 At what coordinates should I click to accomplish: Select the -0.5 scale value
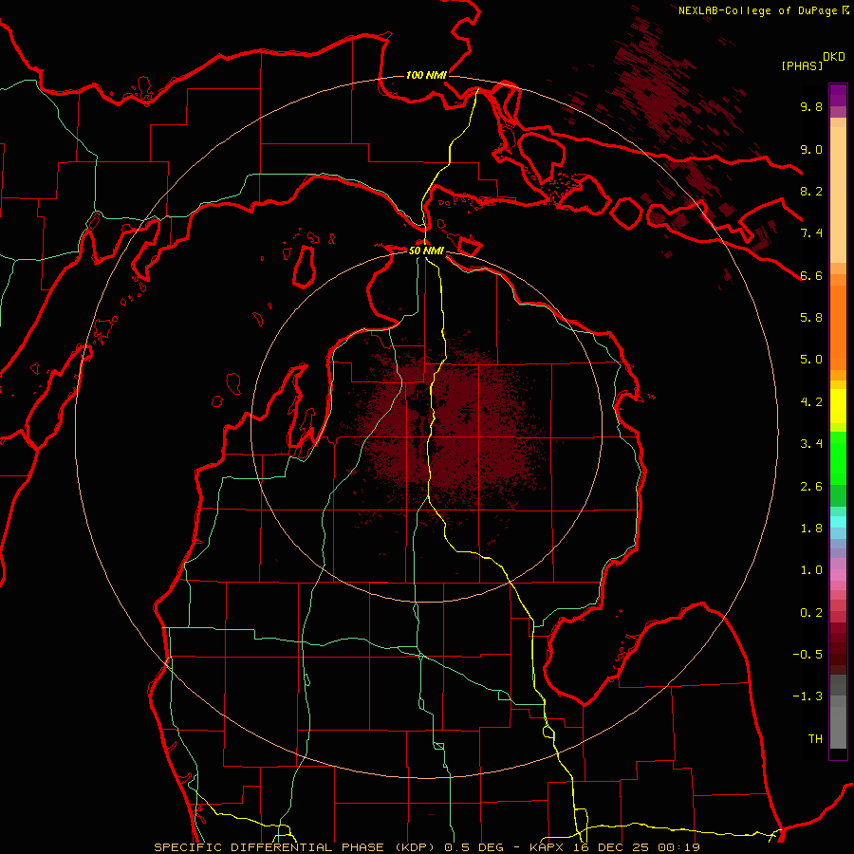pyautogui.click(x=808, y=655)
